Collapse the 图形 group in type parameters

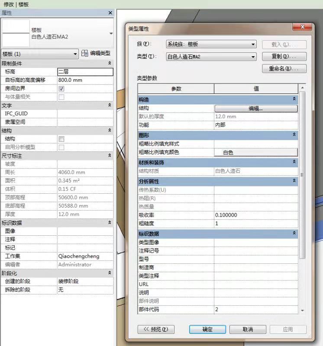(294, 135)
